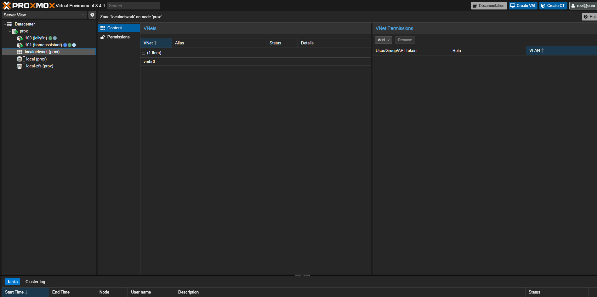
Task: Click the Create CT cube icon
Action: pos(543,6)
